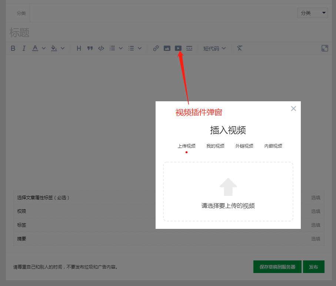
Task: Switch to the 内嵌视频 tab
Action: (x=273, y=146)
